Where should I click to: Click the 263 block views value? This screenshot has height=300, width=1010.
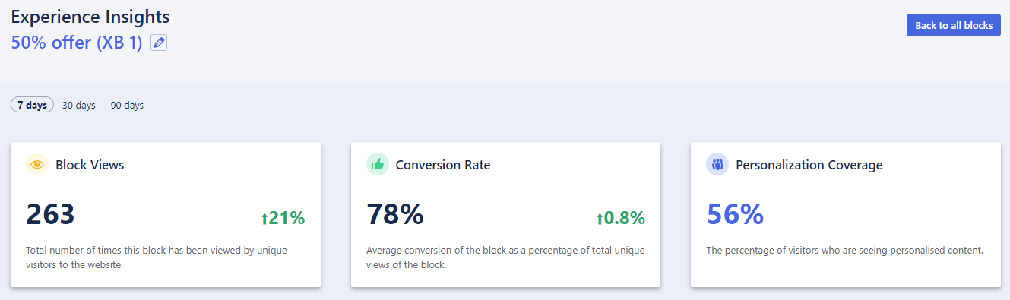tap(51, 214)
